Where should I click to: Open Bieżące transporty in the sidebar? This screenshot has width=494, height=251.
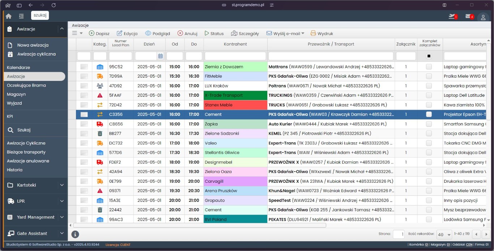click(26, 152)
